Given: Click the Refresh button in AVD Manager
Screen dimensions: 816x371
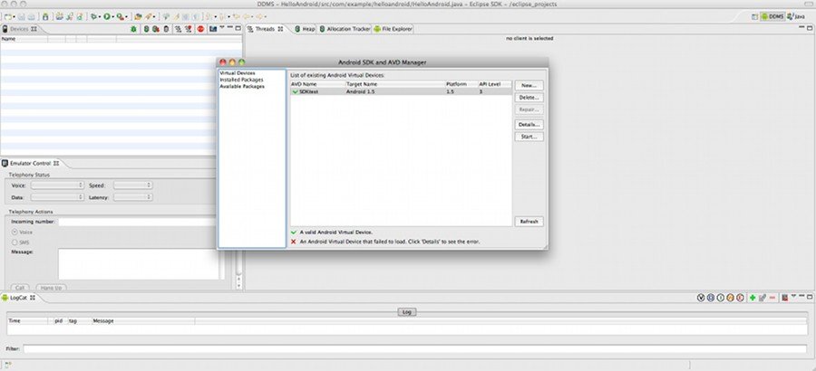Looking at the screenshot, I should point(529,222).
